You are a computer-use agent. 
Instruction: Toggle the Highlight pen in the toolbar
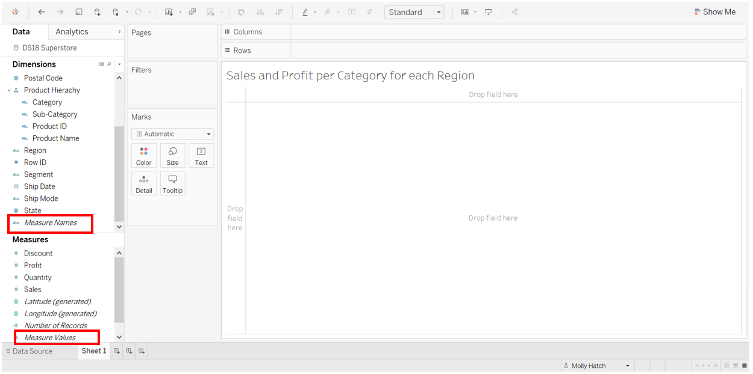(305, 11)
